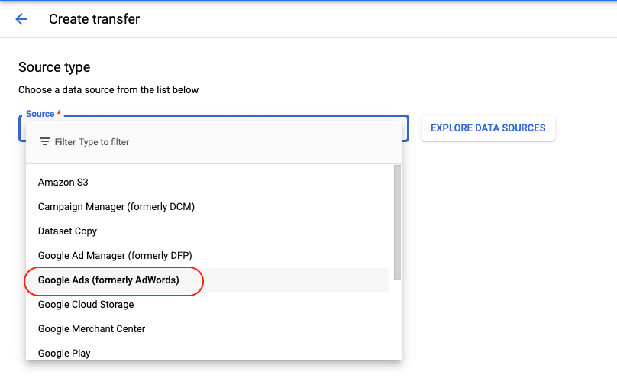
Task: Open Explore Data Sources
Action: click(x=488, y=128)
